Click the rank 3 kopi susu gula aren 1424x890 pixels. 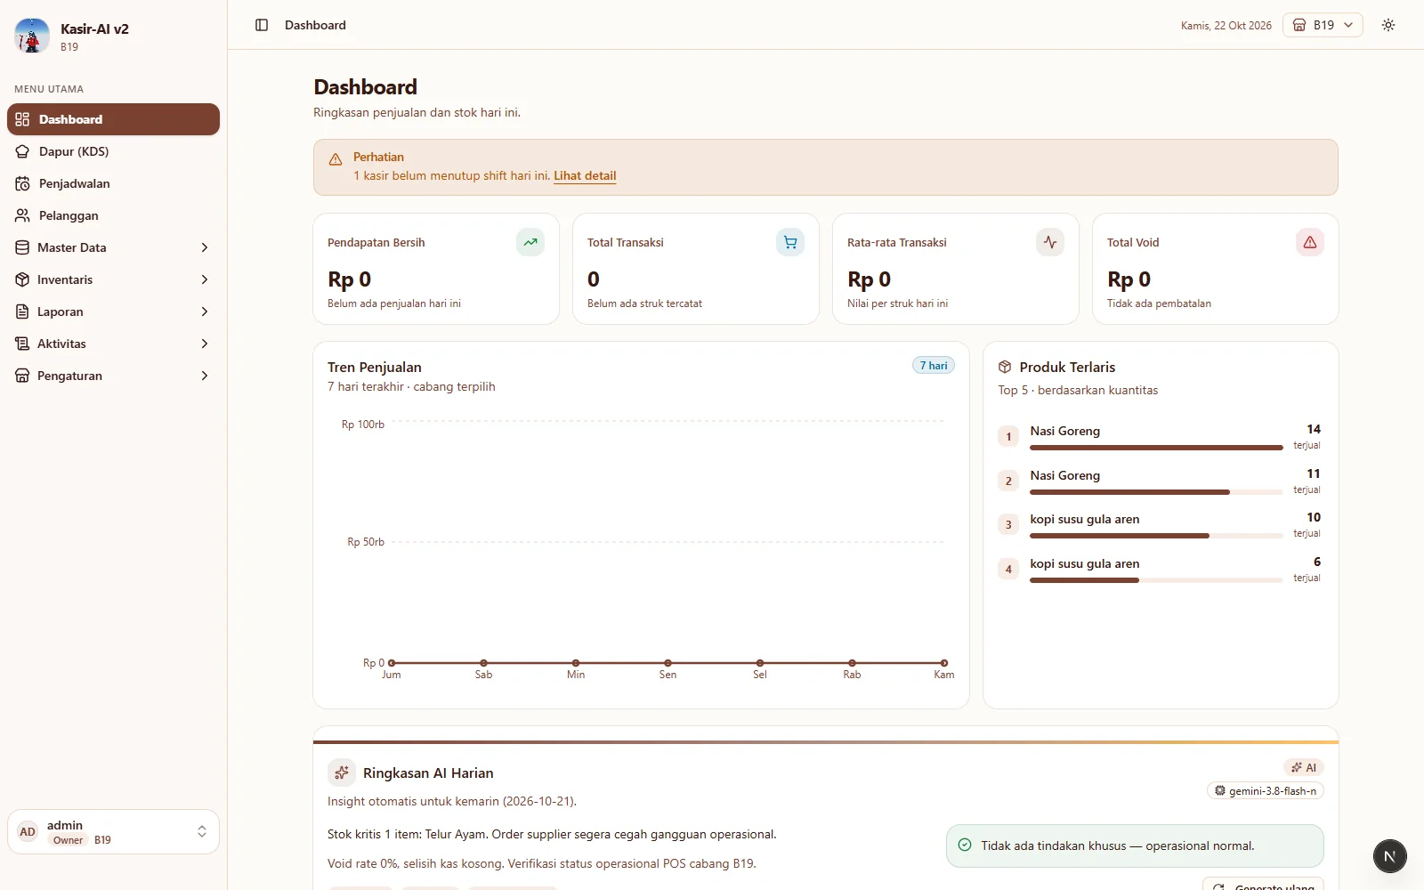tap(1084, 519)
